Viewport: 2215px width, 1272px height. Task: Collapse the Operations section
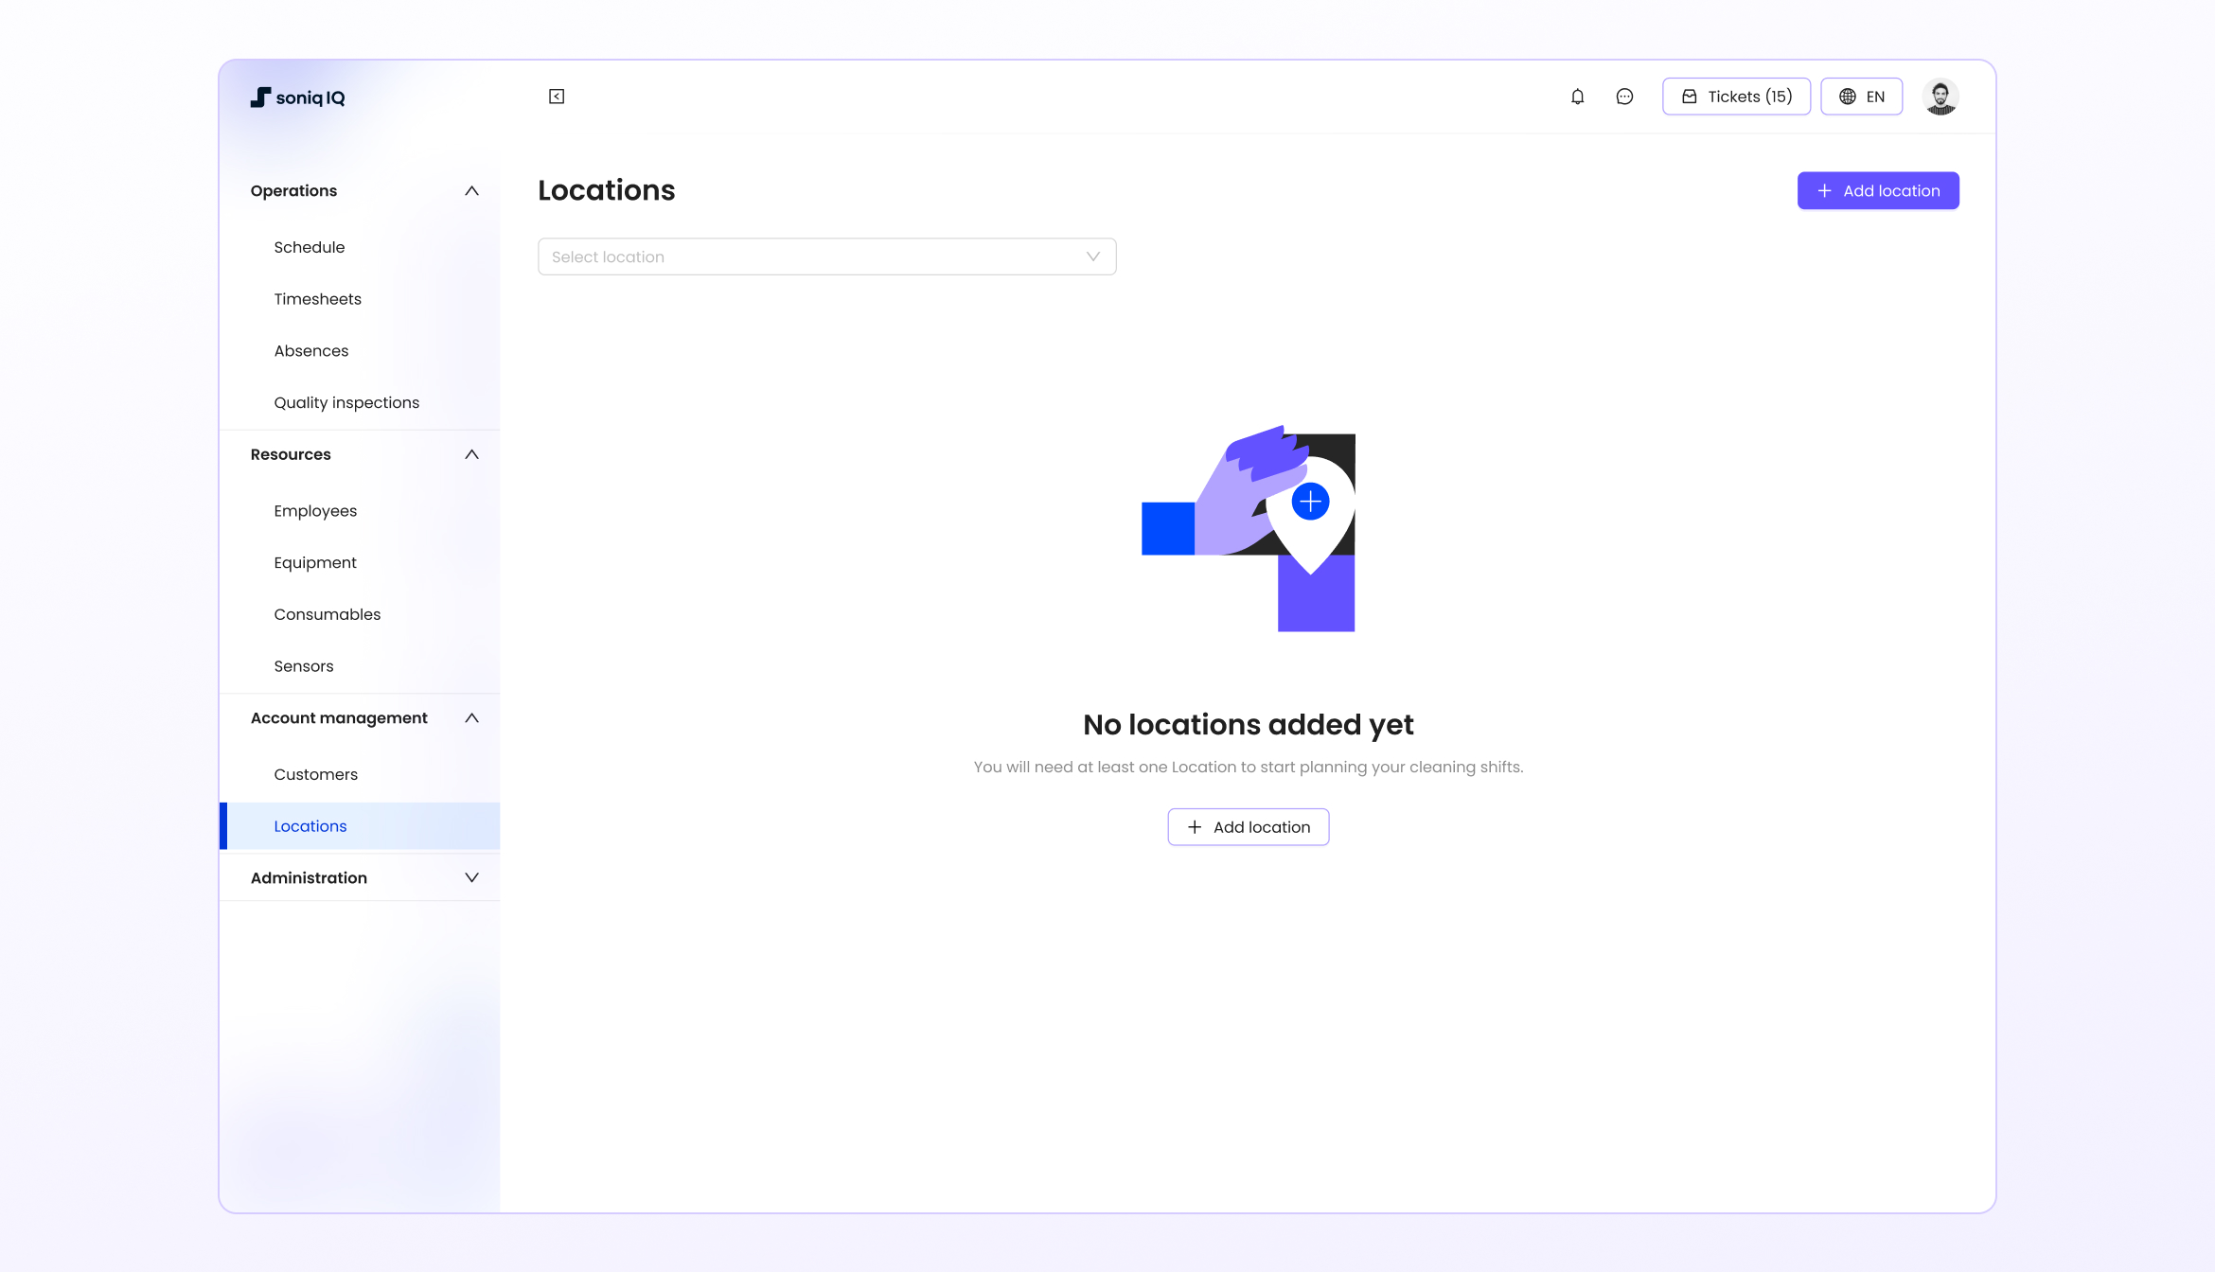471,191
